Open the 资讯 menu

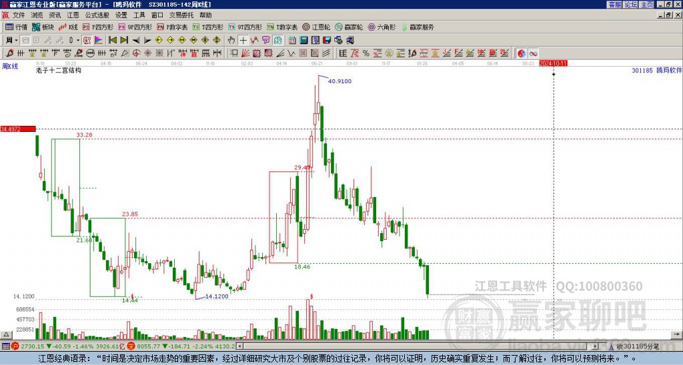click(x=55, y=15)
